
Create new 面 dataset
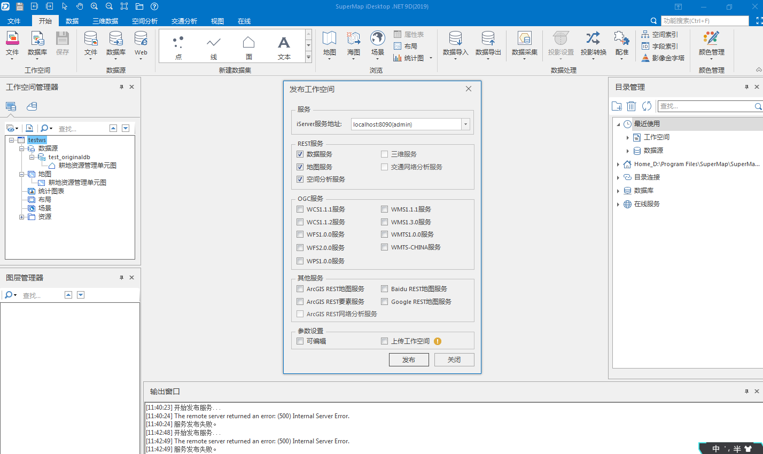(x=249, y=47)
